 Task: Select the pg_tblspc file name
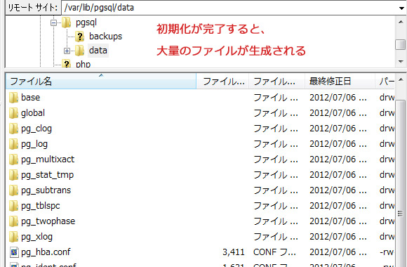(41, 206)
